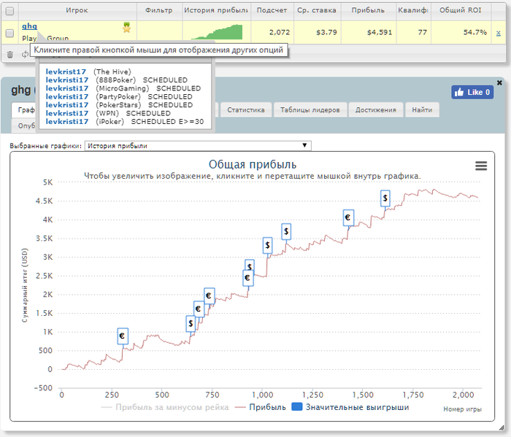Check the ghg player row checkbox
This screenshot has height=437, width=511.
pos(9,33)
